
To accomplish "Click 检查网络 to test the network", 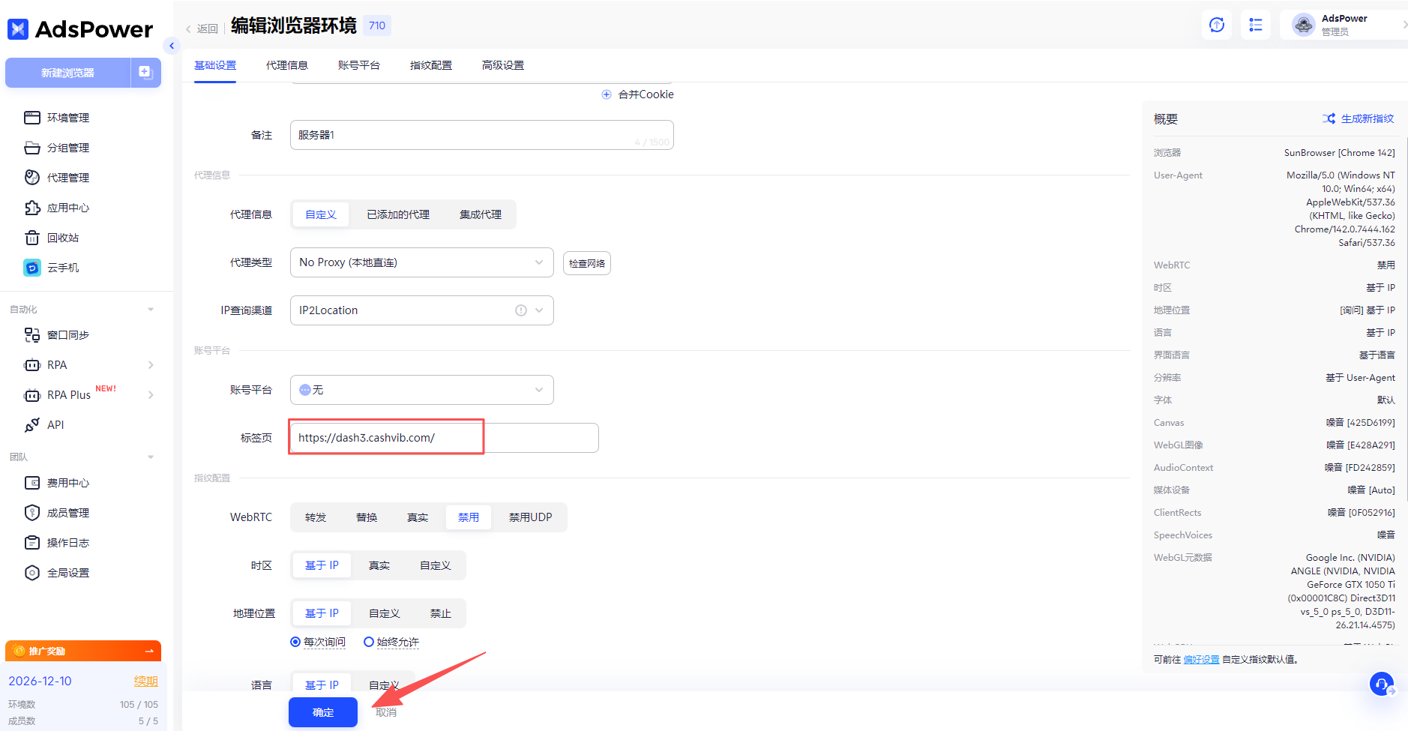I will (x=587, y=262).
